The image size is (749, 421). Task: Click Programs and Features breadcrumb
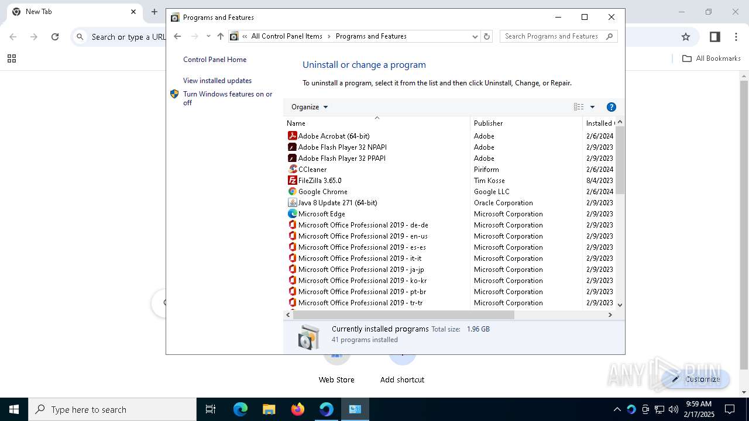point(371,36)
